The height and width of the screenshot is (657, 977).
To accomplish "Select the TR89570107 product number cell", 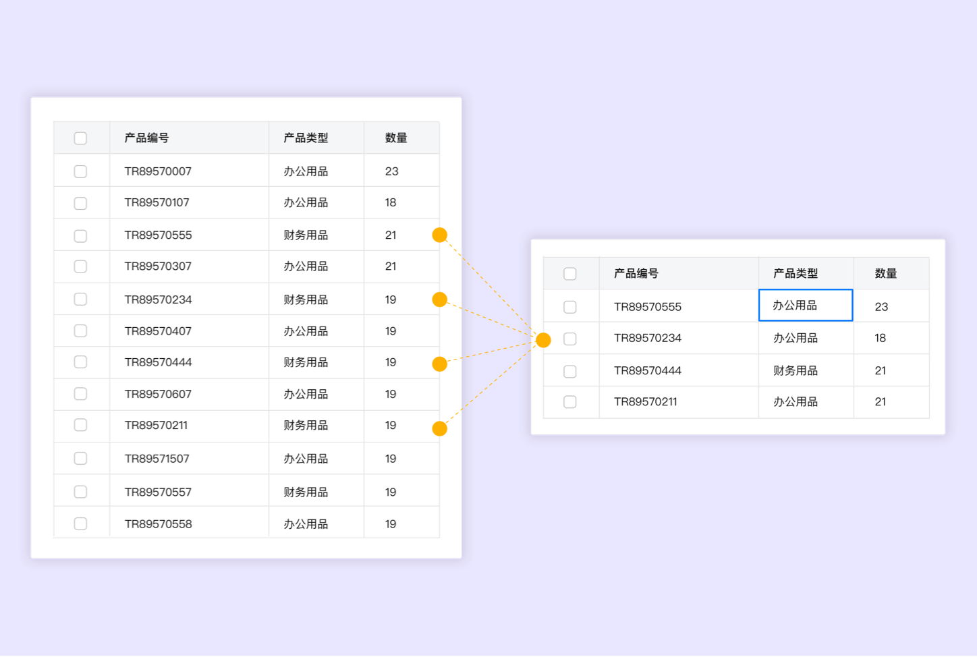I will tap(157, 203).
